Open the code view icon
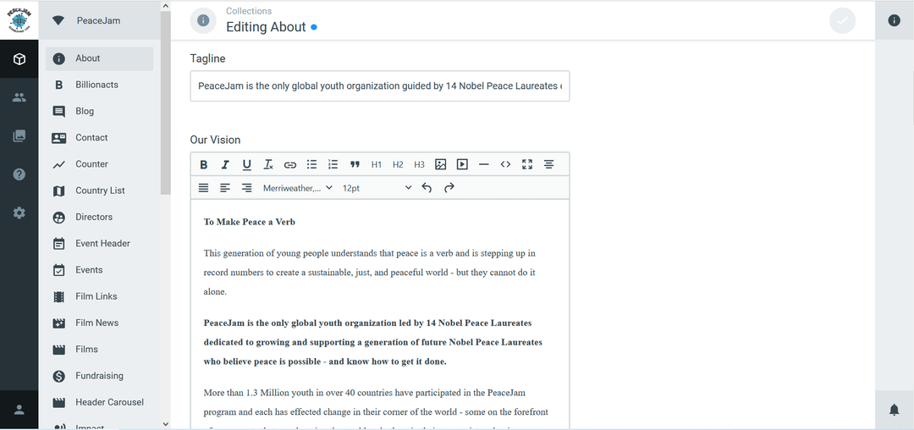The width and height of the screenshot is (914, 430). coord(505,164)
